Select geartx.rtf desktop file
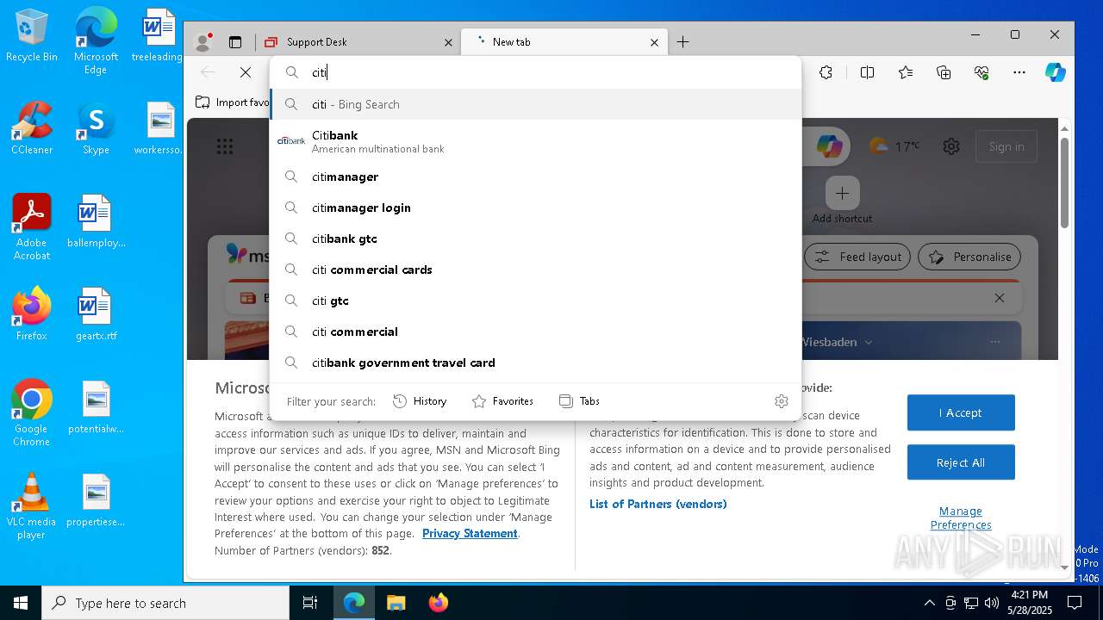Screen dimensions: 1103x620 [x=96, y=314]
